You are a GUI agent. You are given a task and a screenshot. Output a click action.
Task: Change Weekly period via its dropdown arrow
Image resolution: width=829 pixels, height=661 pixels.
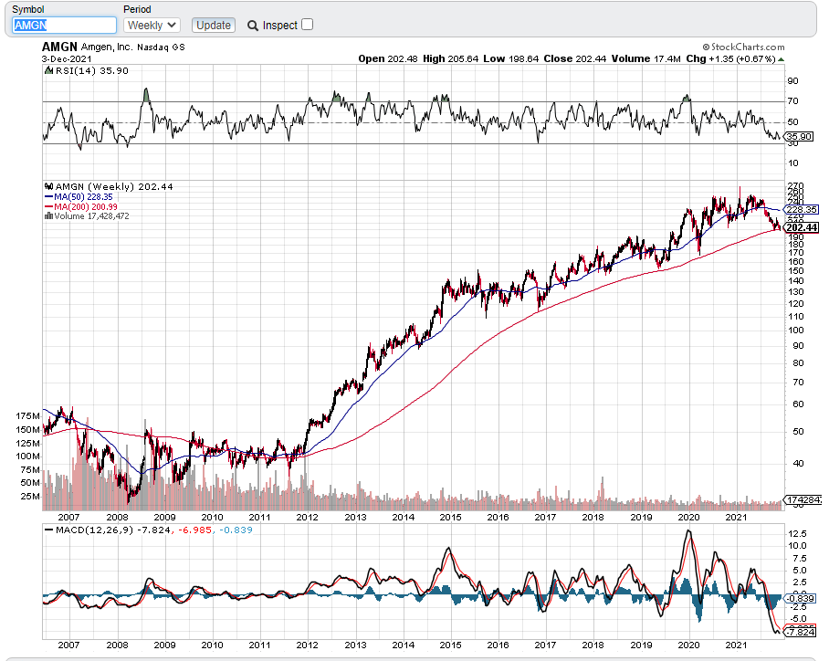(169, 25)
